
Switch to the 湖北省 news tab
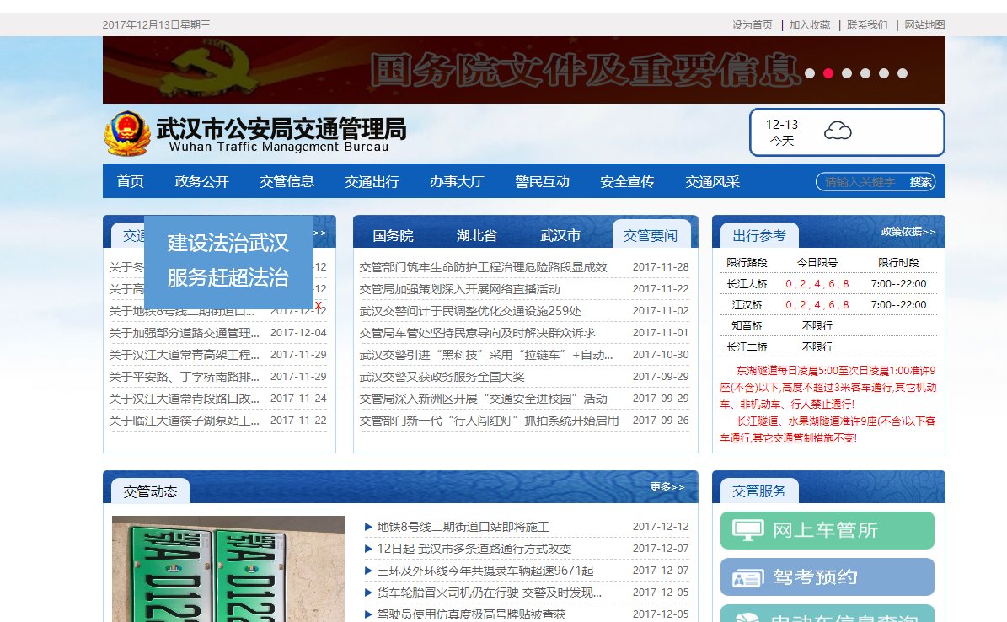476,237
